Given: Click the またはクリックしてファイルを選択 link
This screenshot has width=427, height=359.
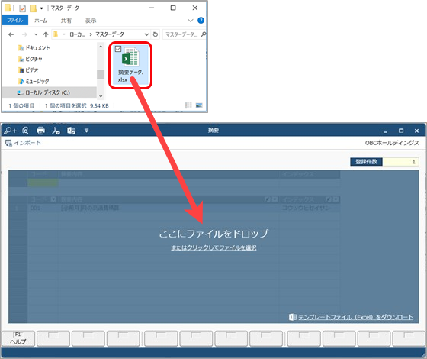Looking at the screenshot, I should (x=213, y=247).
